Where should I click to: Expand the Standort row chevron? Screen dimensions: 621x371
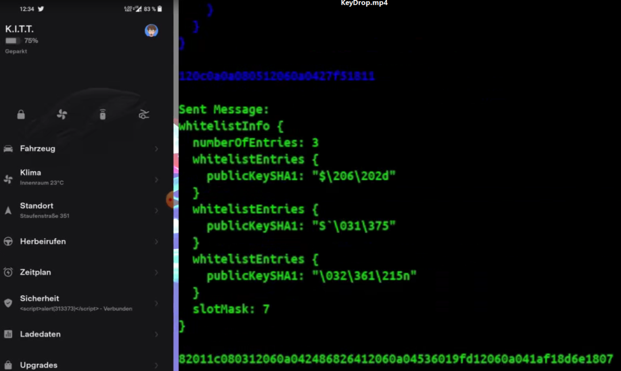click(x=156, y=210)
